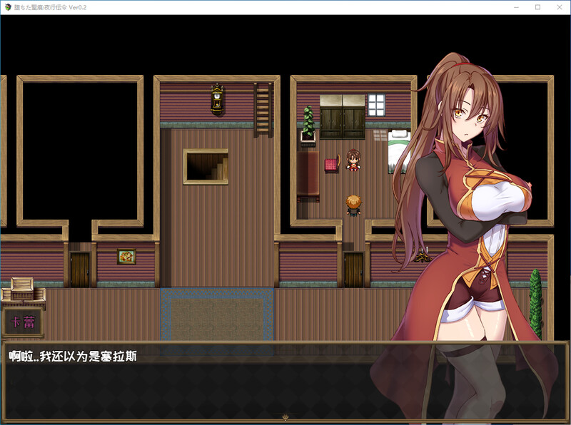
Task: Click the speaker name box 卡蕾
Action: pos(23,322)
